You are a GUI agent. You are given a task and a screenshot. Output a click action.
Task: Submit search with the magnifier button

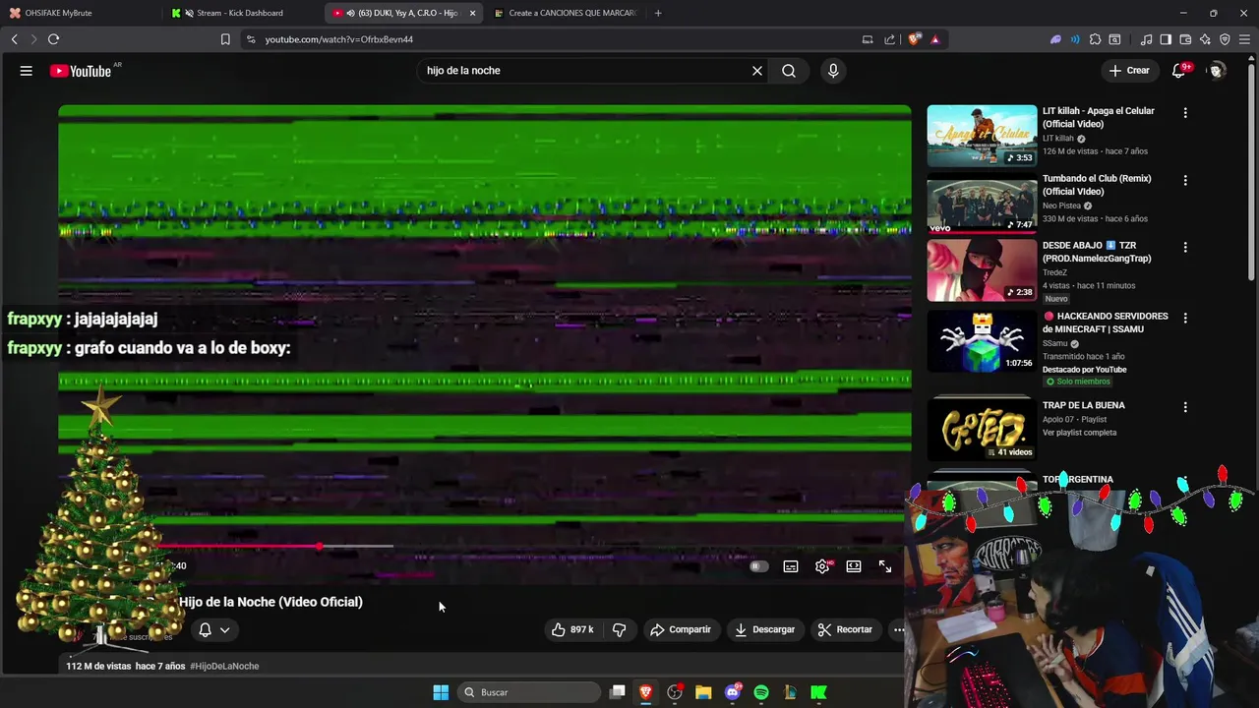[789, 71]
